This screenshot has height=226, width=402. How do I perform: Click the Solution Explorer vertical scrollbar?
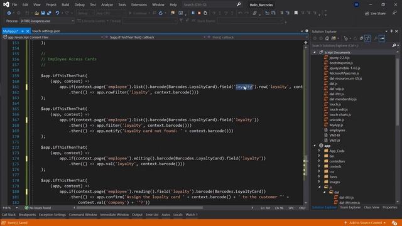click(398, 92)
